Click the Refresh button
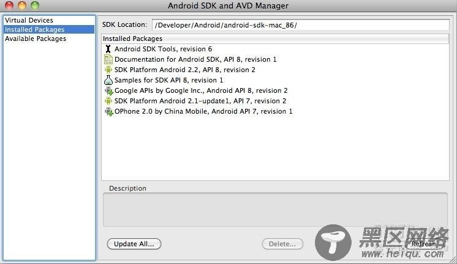 pyautogui.click(x=424, y=244)
